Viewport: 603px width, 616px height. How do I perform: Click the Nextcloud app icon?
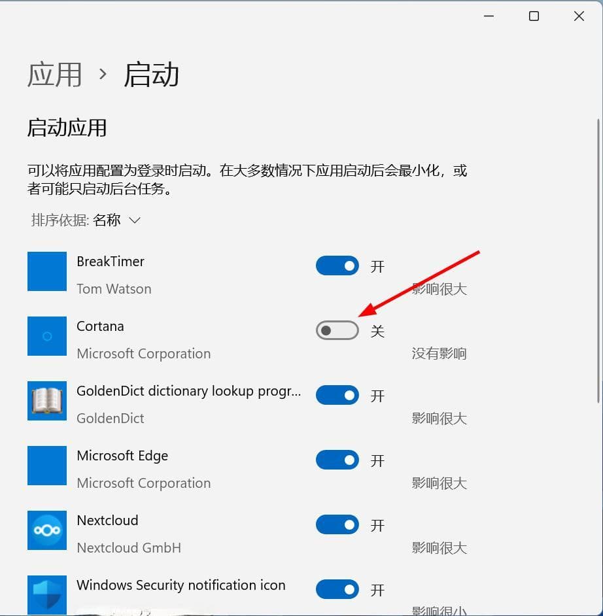click(x=47, y=530)
